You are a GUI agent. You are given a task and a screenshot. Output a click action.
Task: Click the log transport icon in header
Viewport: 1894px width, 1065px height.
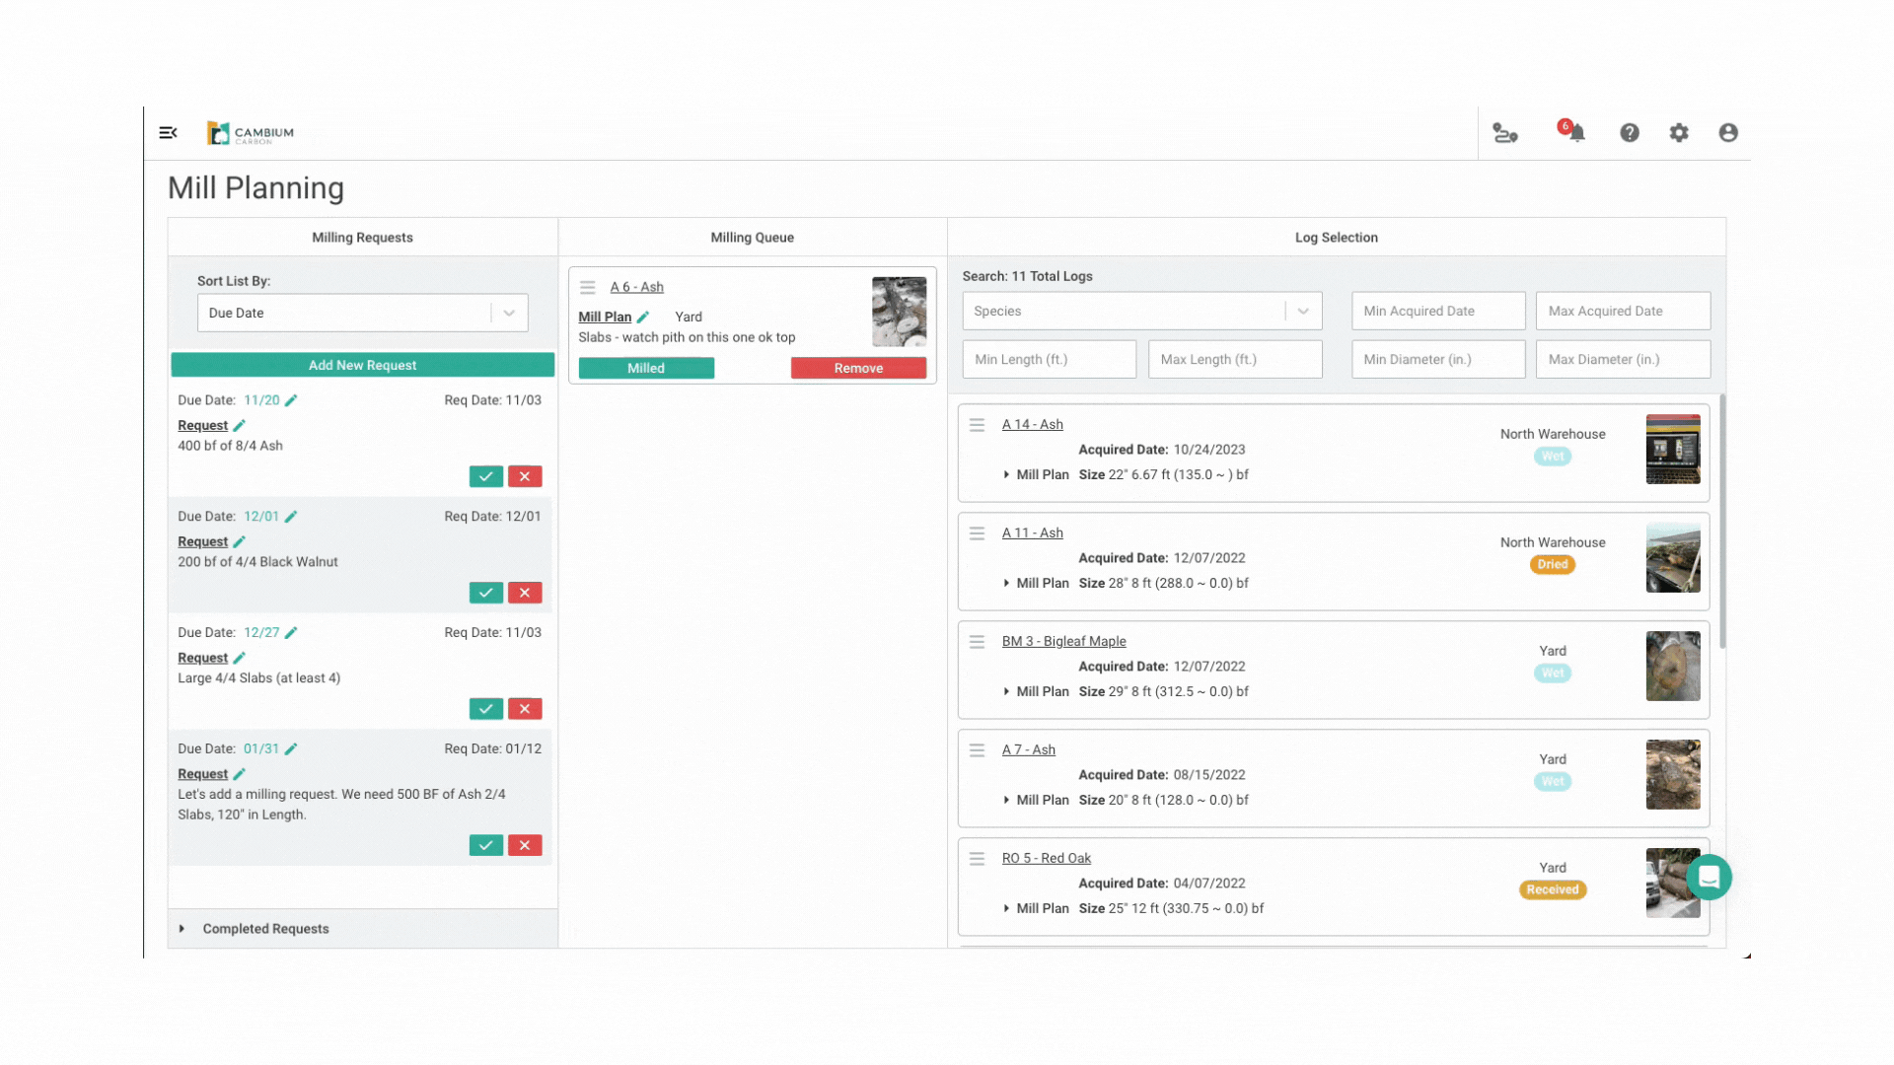click(x=1504, y=133)
